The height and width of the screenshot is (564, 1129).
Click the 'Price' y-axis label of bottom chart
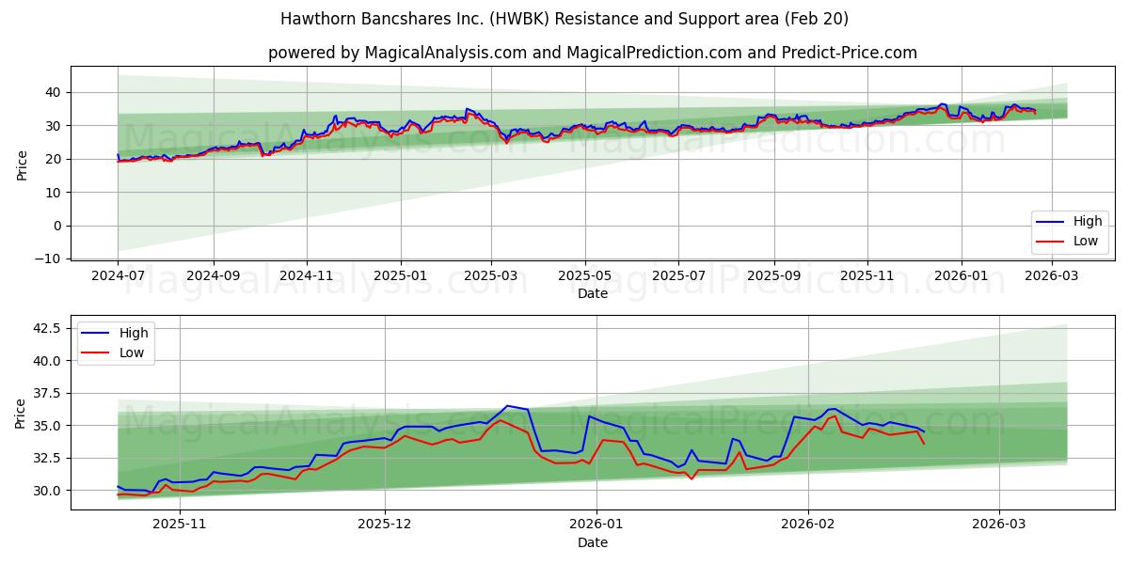[22, 414]
